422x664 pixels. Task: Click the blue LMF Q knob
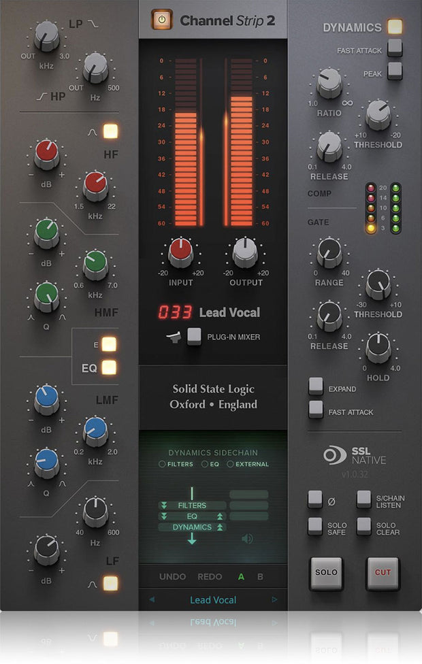[46, 463]
